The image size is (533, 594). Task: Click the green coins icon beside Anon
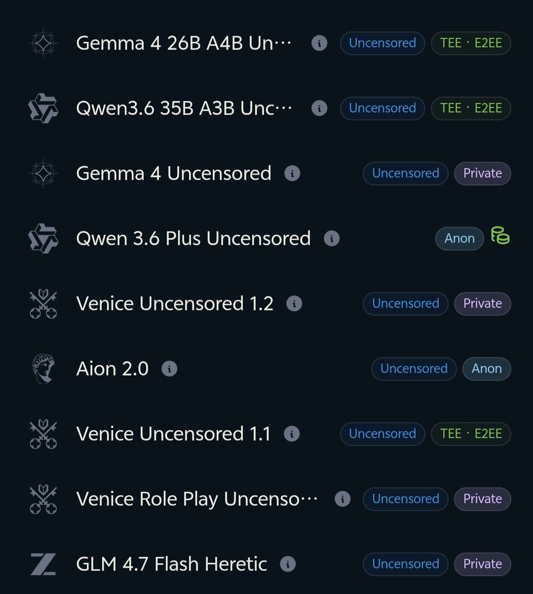pyautogui.click(x=500, y=235)
